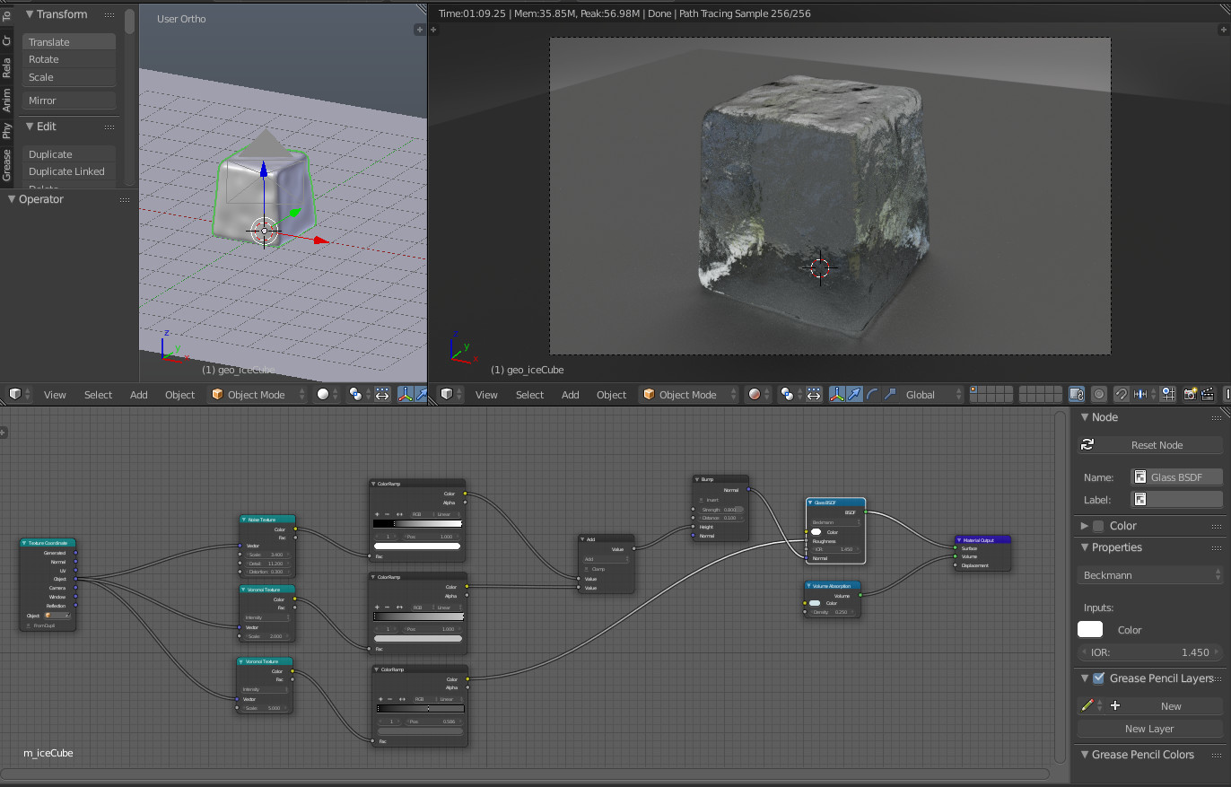1231x787 pixels.
Task: Click the Reset Node button
Action: point(1150,445)
